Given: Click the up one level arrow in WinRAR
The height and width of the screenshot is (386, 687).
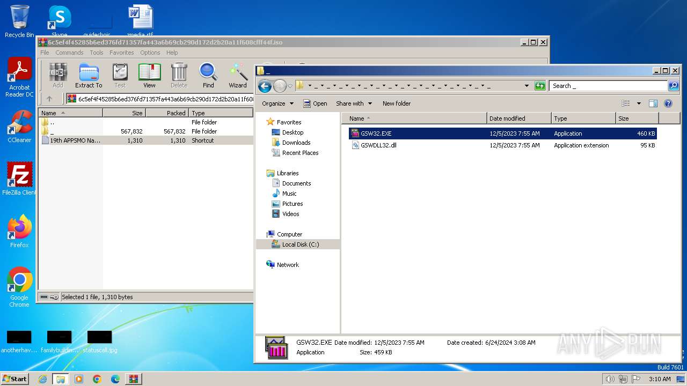Looking at the screenshot, I should click(49, 99).
